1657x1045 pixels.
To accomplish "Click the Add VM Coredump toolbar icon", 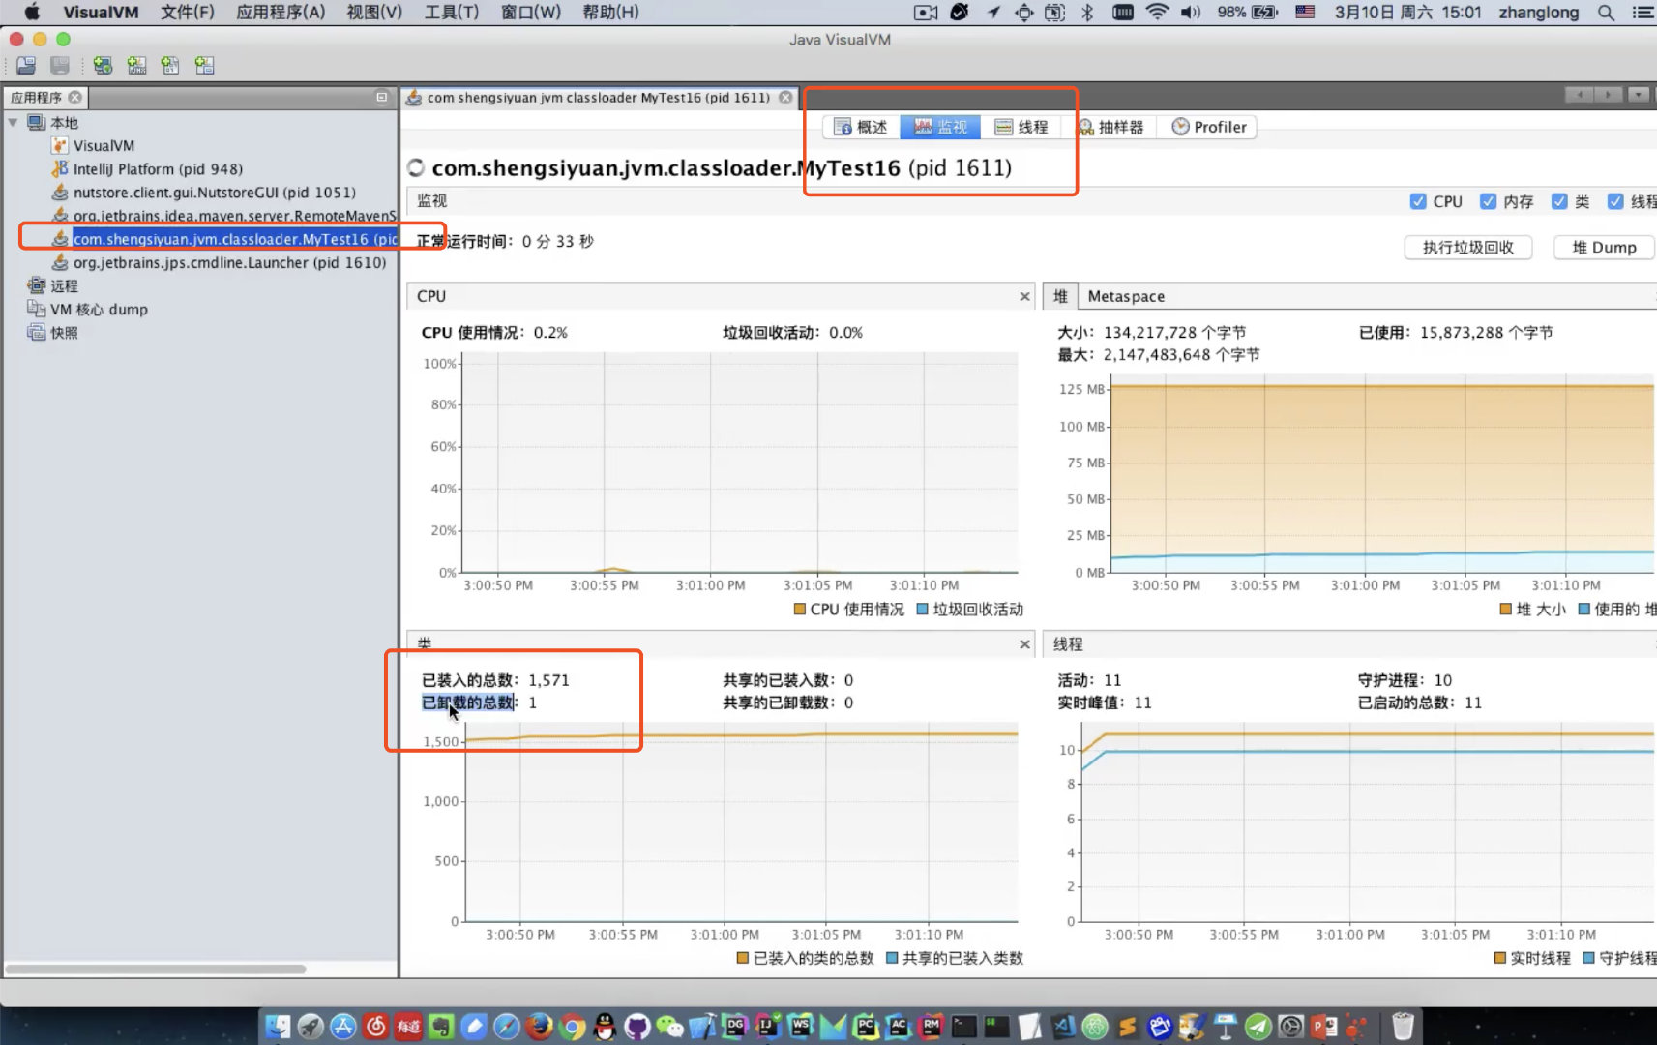I will (x=170, y=66).
